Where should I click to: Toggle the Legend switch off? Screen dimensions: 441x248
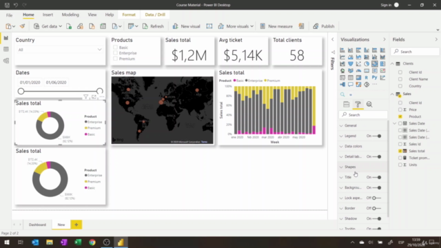[377, 136]
